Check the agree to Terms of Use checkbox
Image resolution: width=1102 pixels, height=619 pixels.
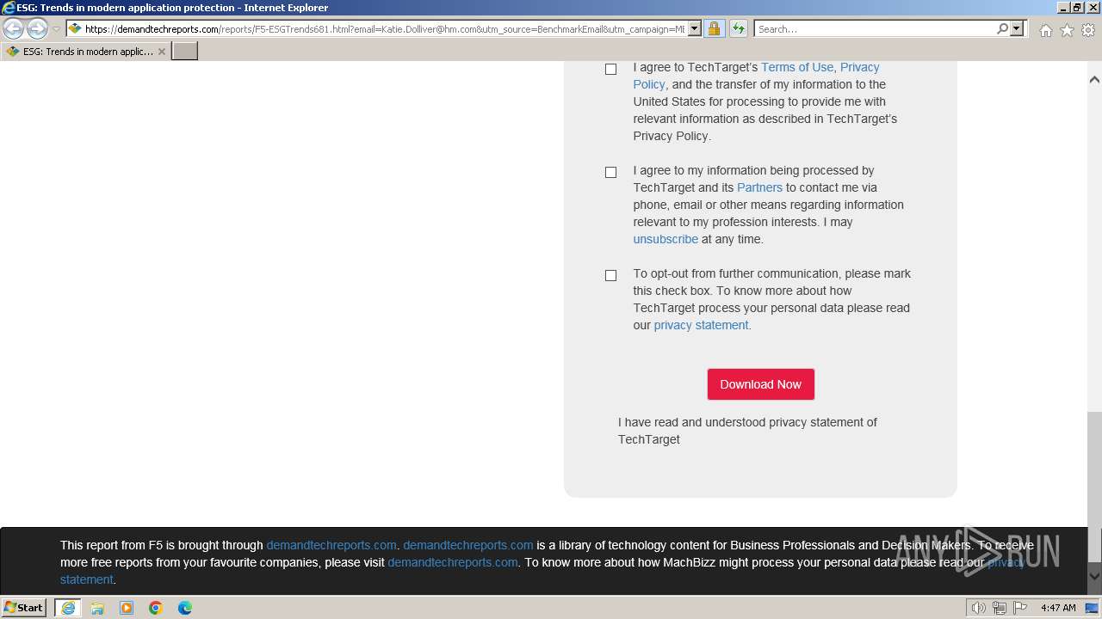click(x=610, y=69)
